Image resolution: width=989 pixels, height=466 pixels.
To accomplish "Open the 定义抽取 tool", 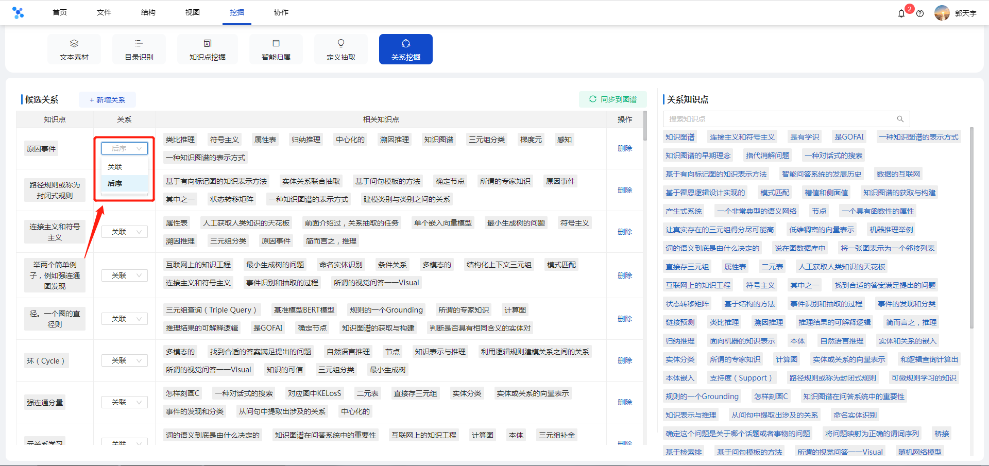I will [341, 49].
